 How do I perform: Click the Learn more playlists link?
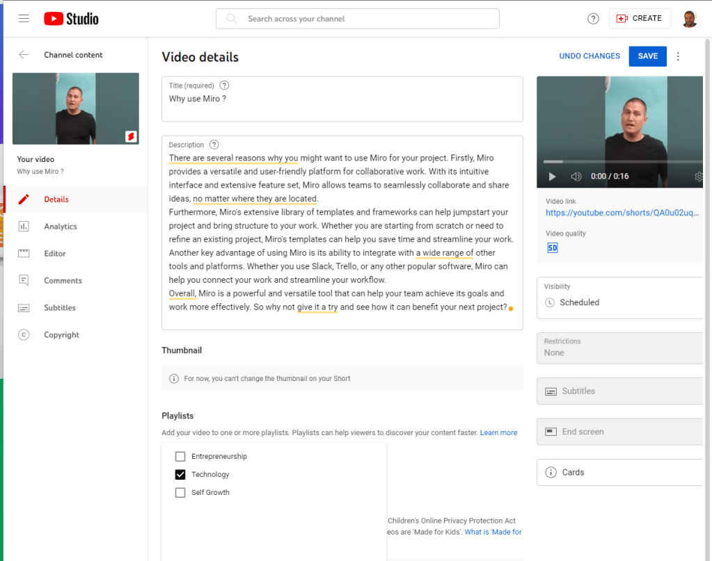pos(498,432)
